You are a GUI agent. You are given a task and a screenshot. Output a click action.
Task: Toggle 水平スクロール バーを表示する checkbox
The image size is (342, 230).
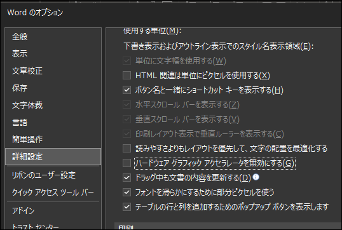point(127,105)
